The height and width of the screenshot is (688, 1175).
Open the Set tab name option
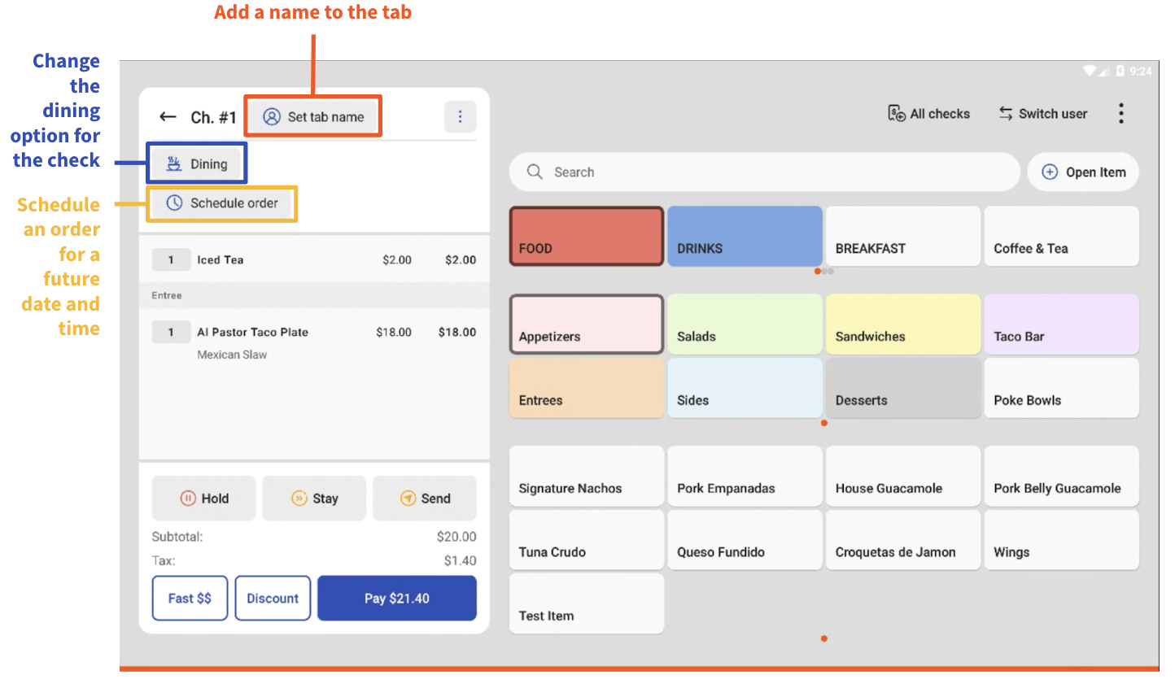tap(312, 116)
